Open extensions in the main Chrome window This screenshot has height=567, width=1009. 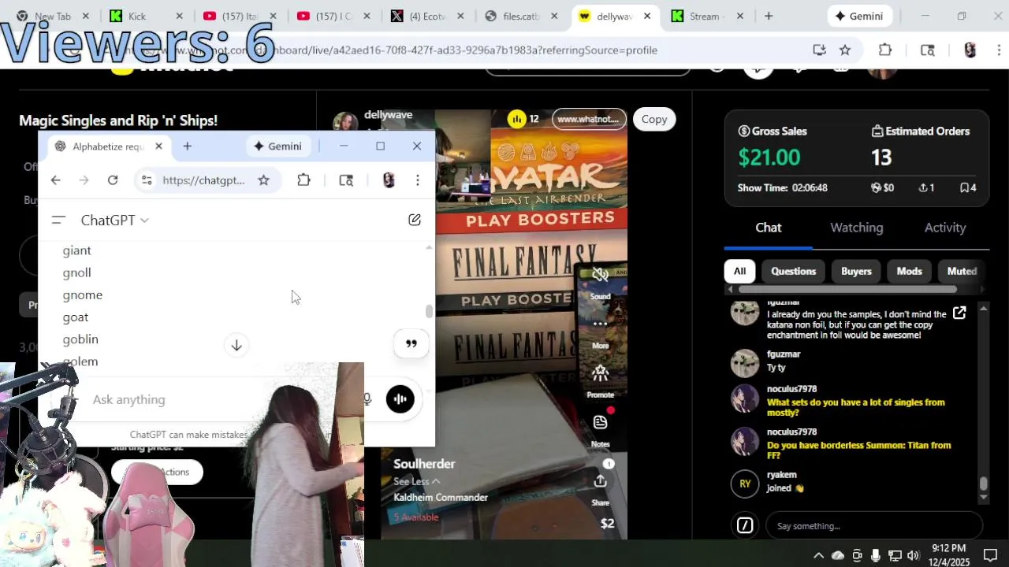[885, 50]
